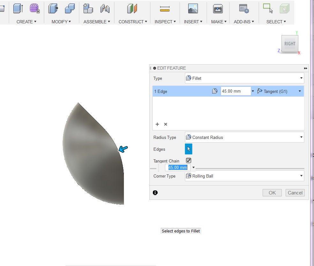The image size is (314, 266).
Task: Click the RIGHT face of the ViewCube
Action: pyautogui.click(x=290, y=44)
